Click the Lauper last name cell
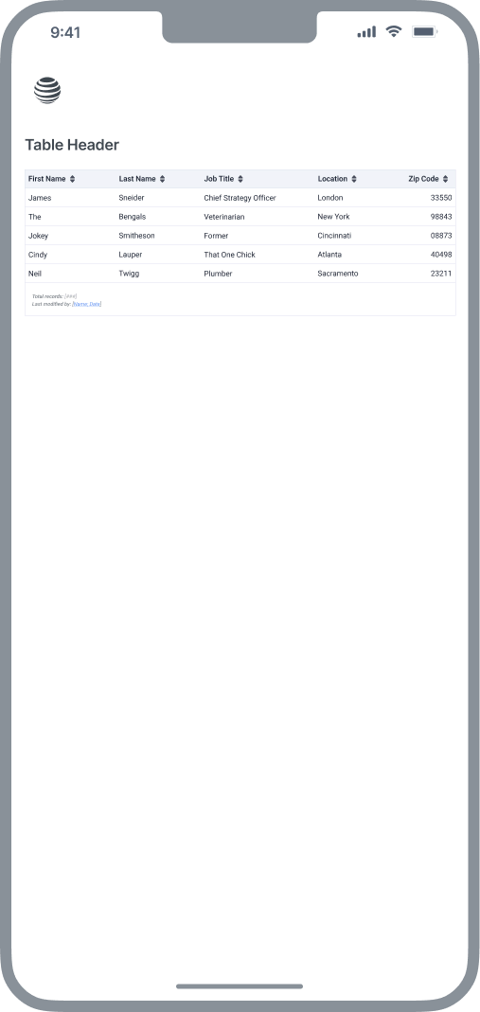The image size is (480, 1012). tap(131, 255)
